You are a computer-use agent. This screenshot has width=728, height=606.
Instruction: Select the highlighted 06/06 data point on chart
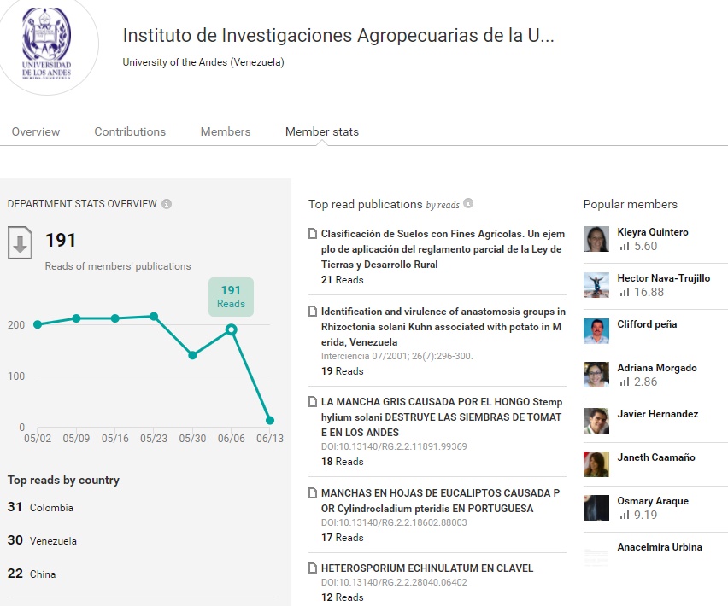232,329
